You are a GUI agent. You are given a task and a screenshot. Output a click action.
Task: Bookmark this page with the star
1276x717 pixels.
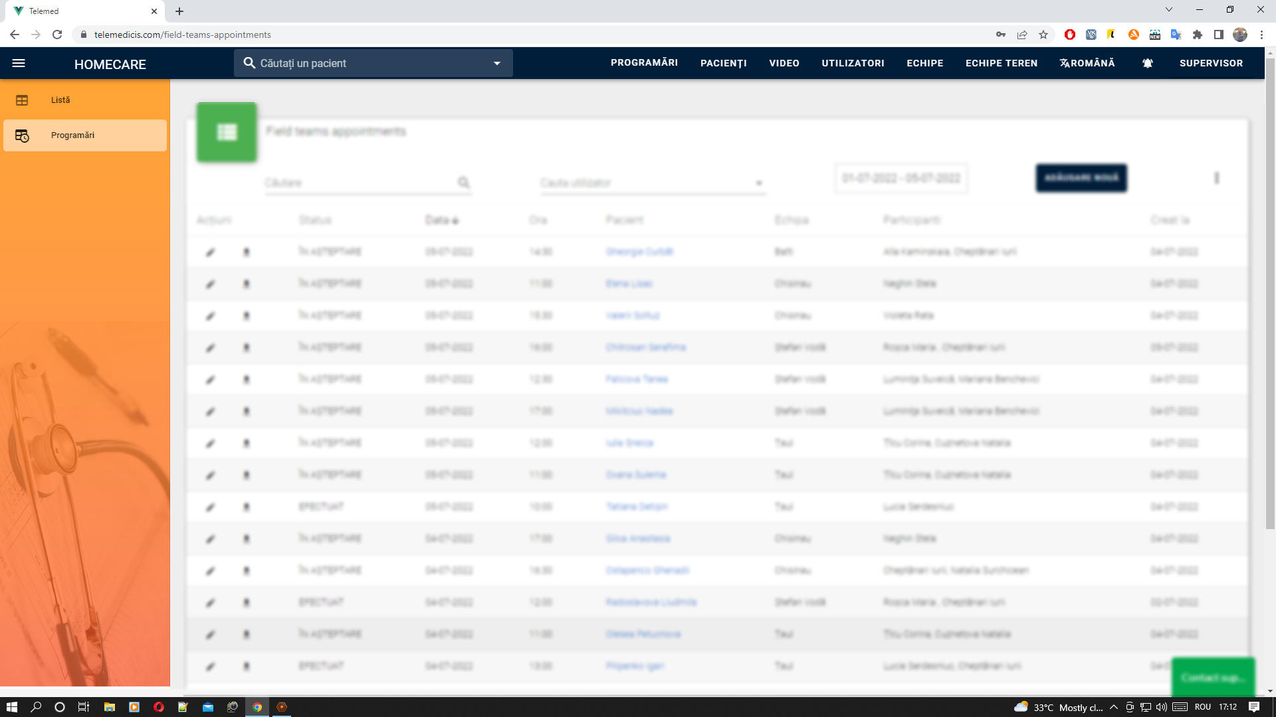[x=1043, y=35]
